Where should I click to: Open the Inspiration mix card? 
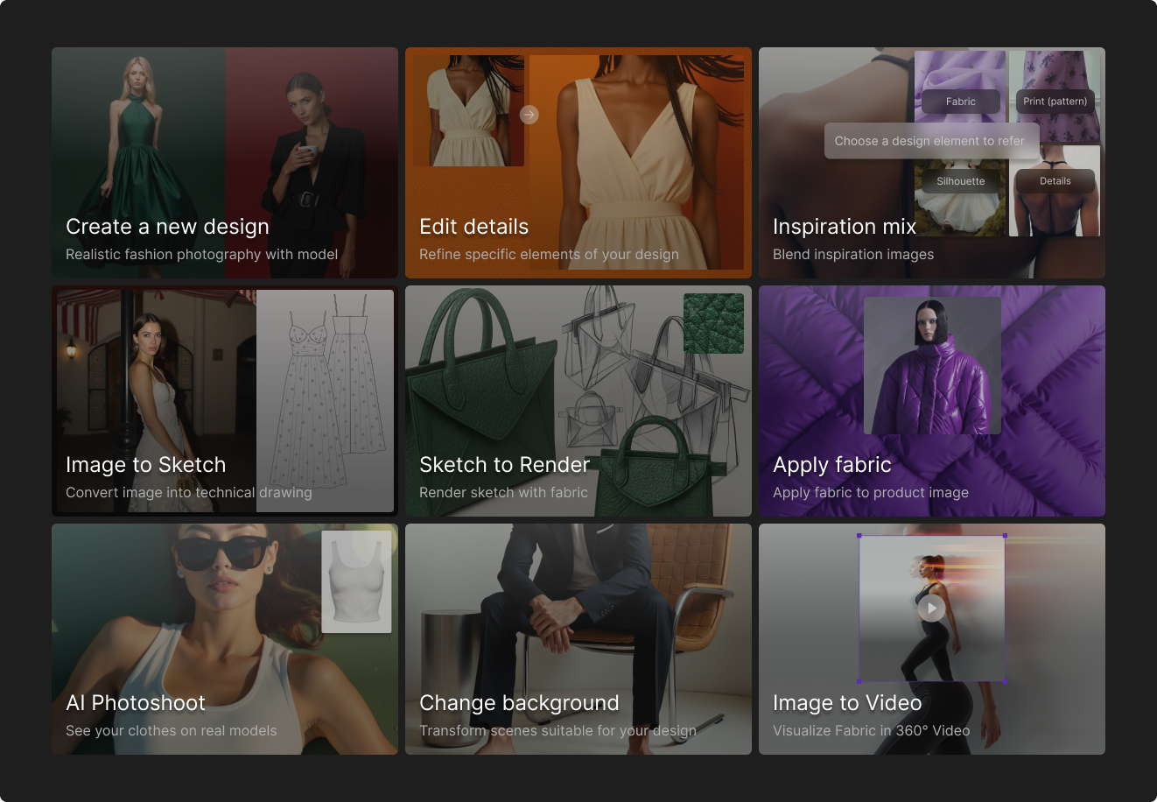[x=932, y=163]
